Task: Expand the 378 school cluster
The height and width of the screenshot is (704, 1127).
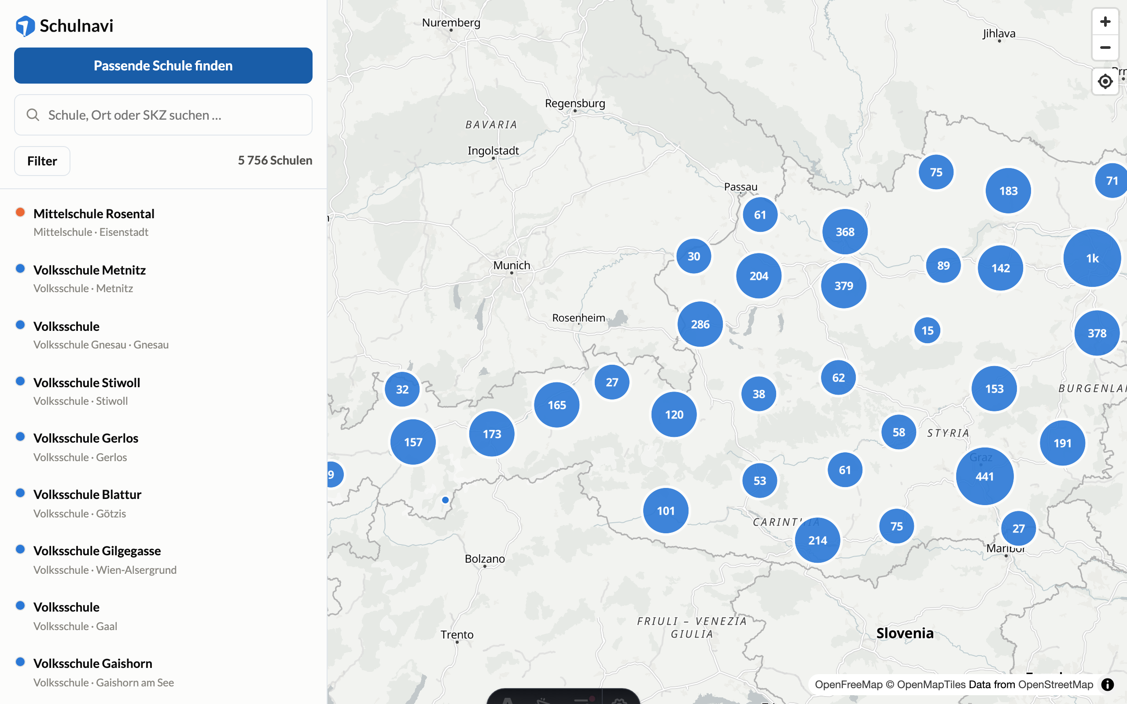Action: tap(1097, 334)
